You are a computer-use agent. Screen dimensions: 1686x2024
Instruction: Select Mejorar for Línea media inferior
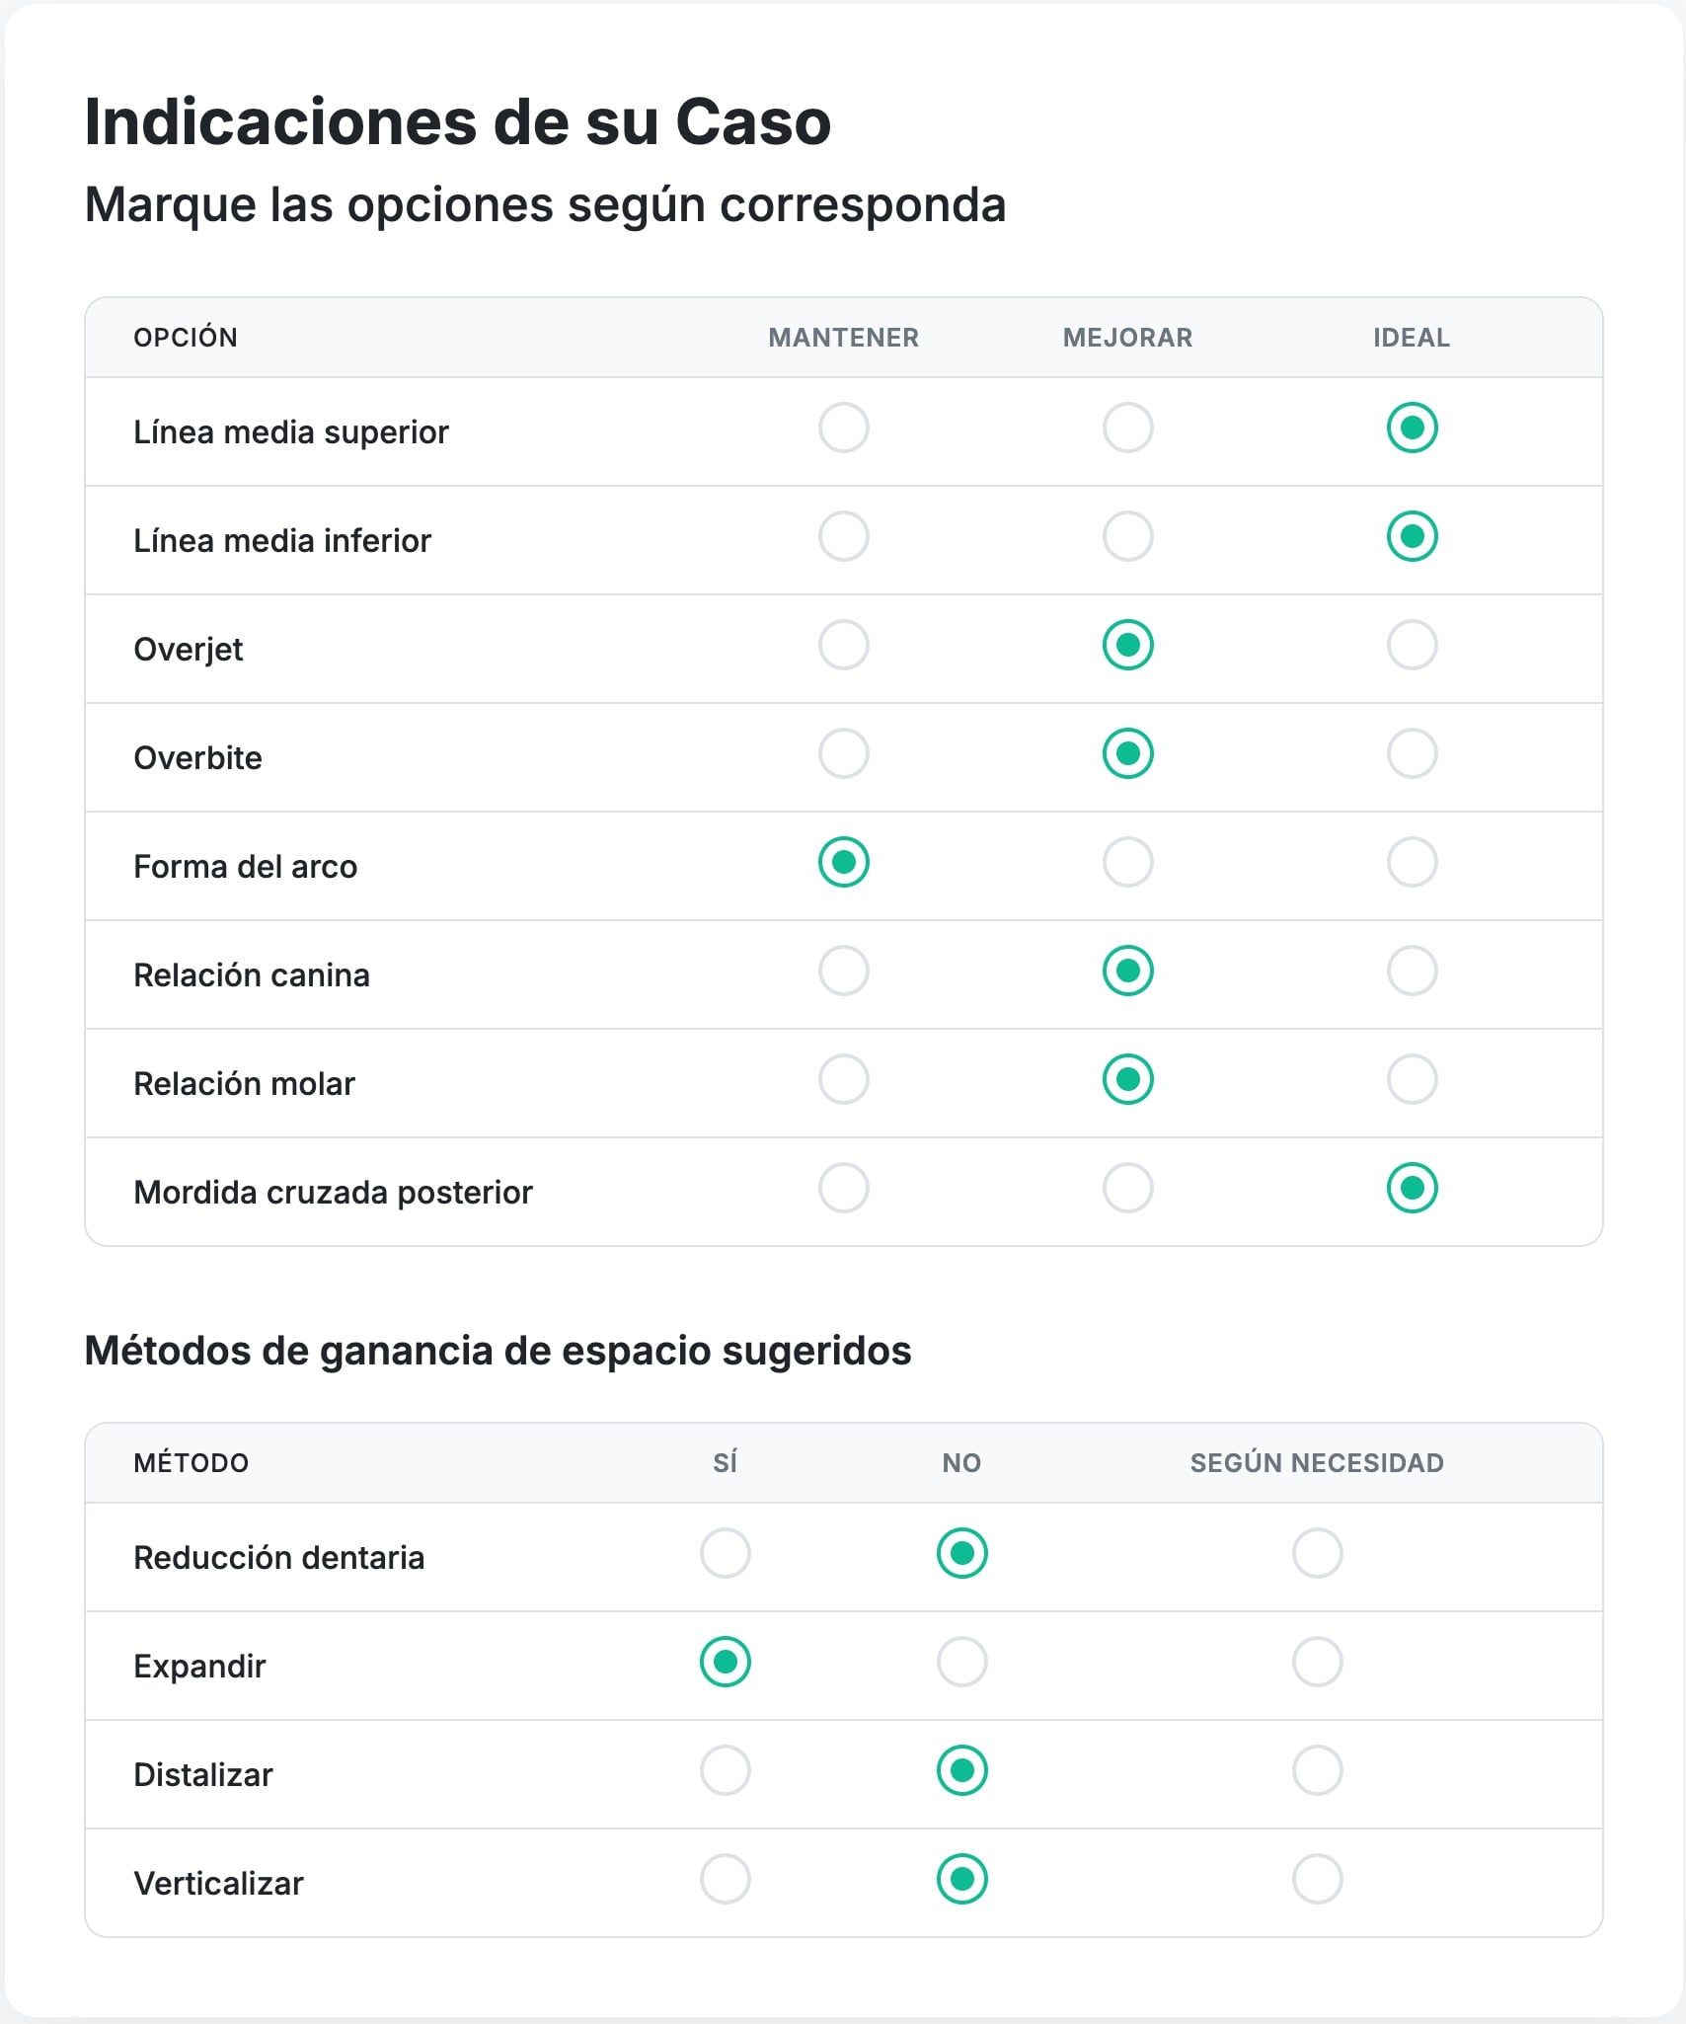tap(1127, 537)
